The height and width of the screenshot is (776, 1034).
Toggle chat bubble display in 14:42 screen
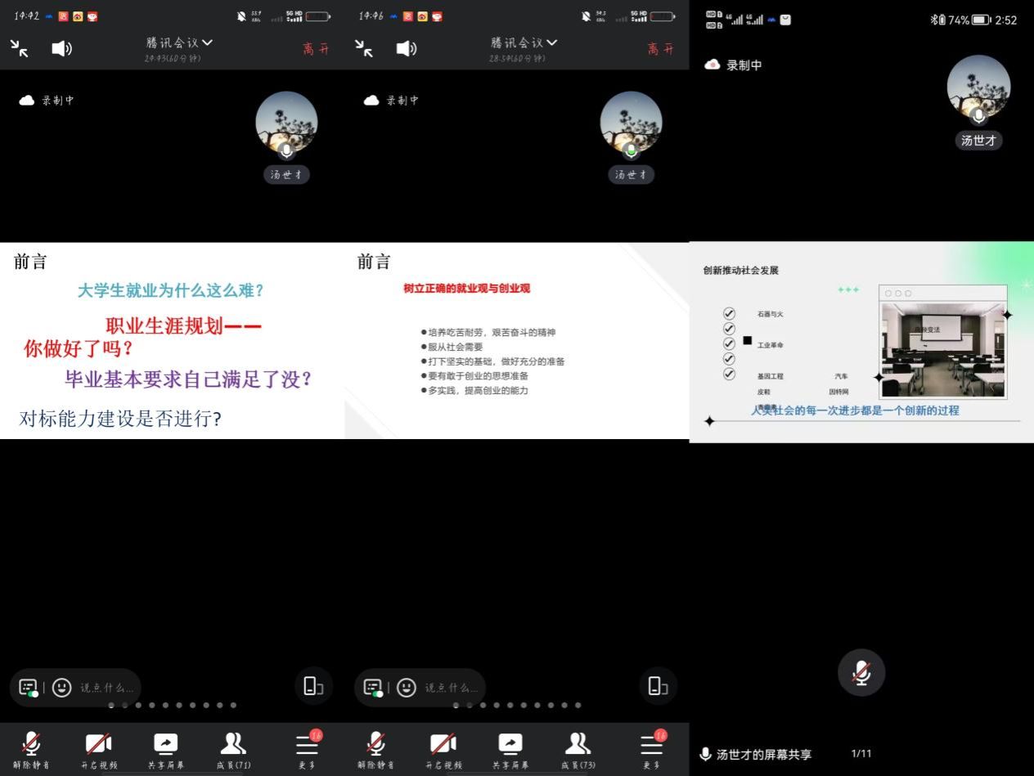coord(29,688)
